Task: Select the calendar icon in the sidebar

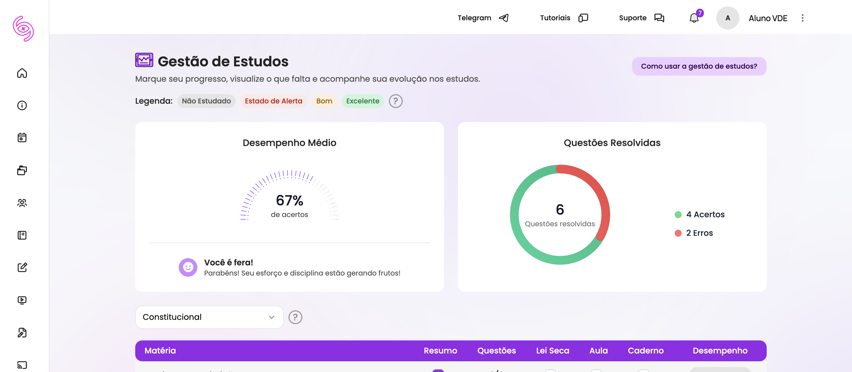Action: [x=22, y=138]
